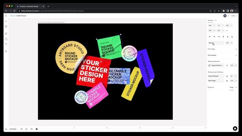Image resolution: width=242 pixels, height=136 pixels.
Task: Edit Square Sticker artboard opacity value
Action: coord(233,65)
